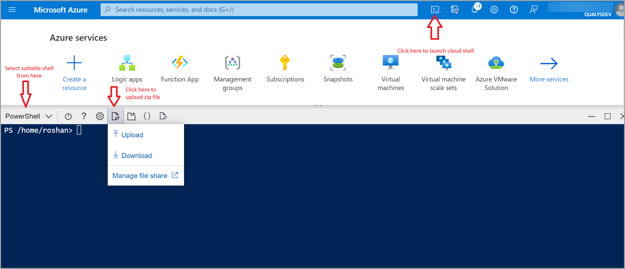The height and width of the screenshot is (269, 625).
Task: Open Logic apps service icon
Action: click(x=127, y=63)
